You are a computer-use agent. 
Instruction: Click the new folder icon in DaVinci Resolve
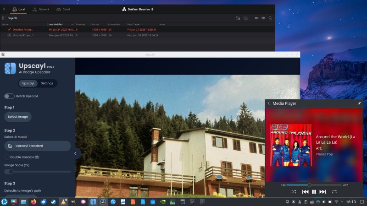coord(238,18)
